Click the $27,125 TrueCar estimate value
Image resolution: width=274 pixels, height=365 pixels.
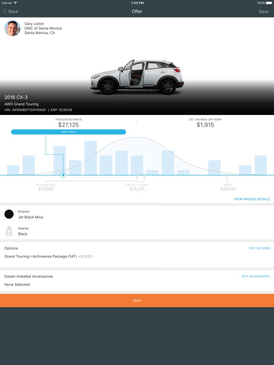[68, 125]
